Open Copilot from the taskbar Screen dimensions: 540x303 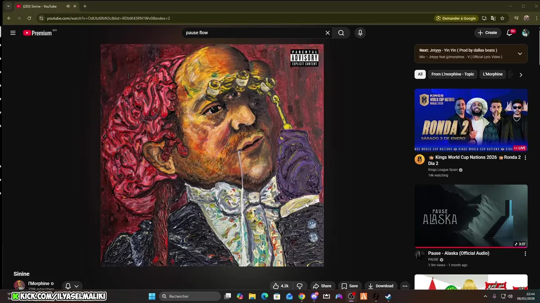(240, 296)
